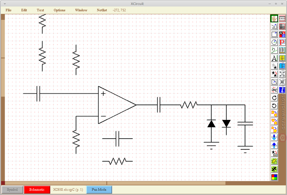Viewport: 287px width, 195px height.
Task: Pick the box drawing tool icon
Action: (274, 34)
